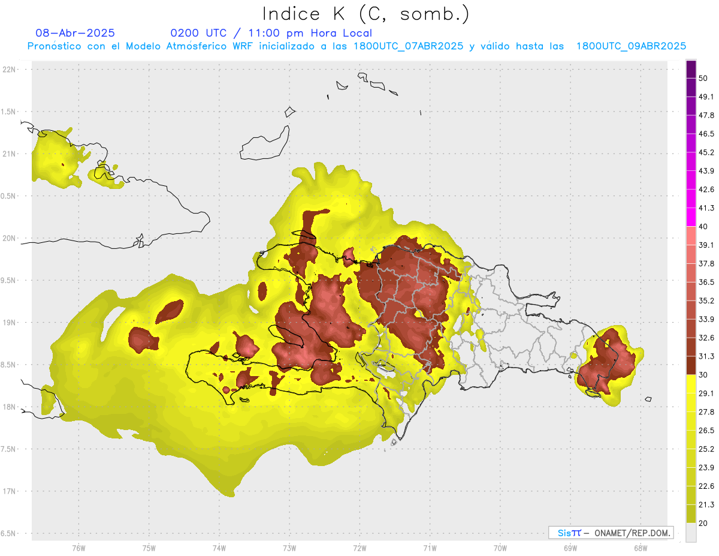Click the longitude label "74W"
The height and width of the screenshot is (556, 719).
pyautogui.click(x=219, y=548)
